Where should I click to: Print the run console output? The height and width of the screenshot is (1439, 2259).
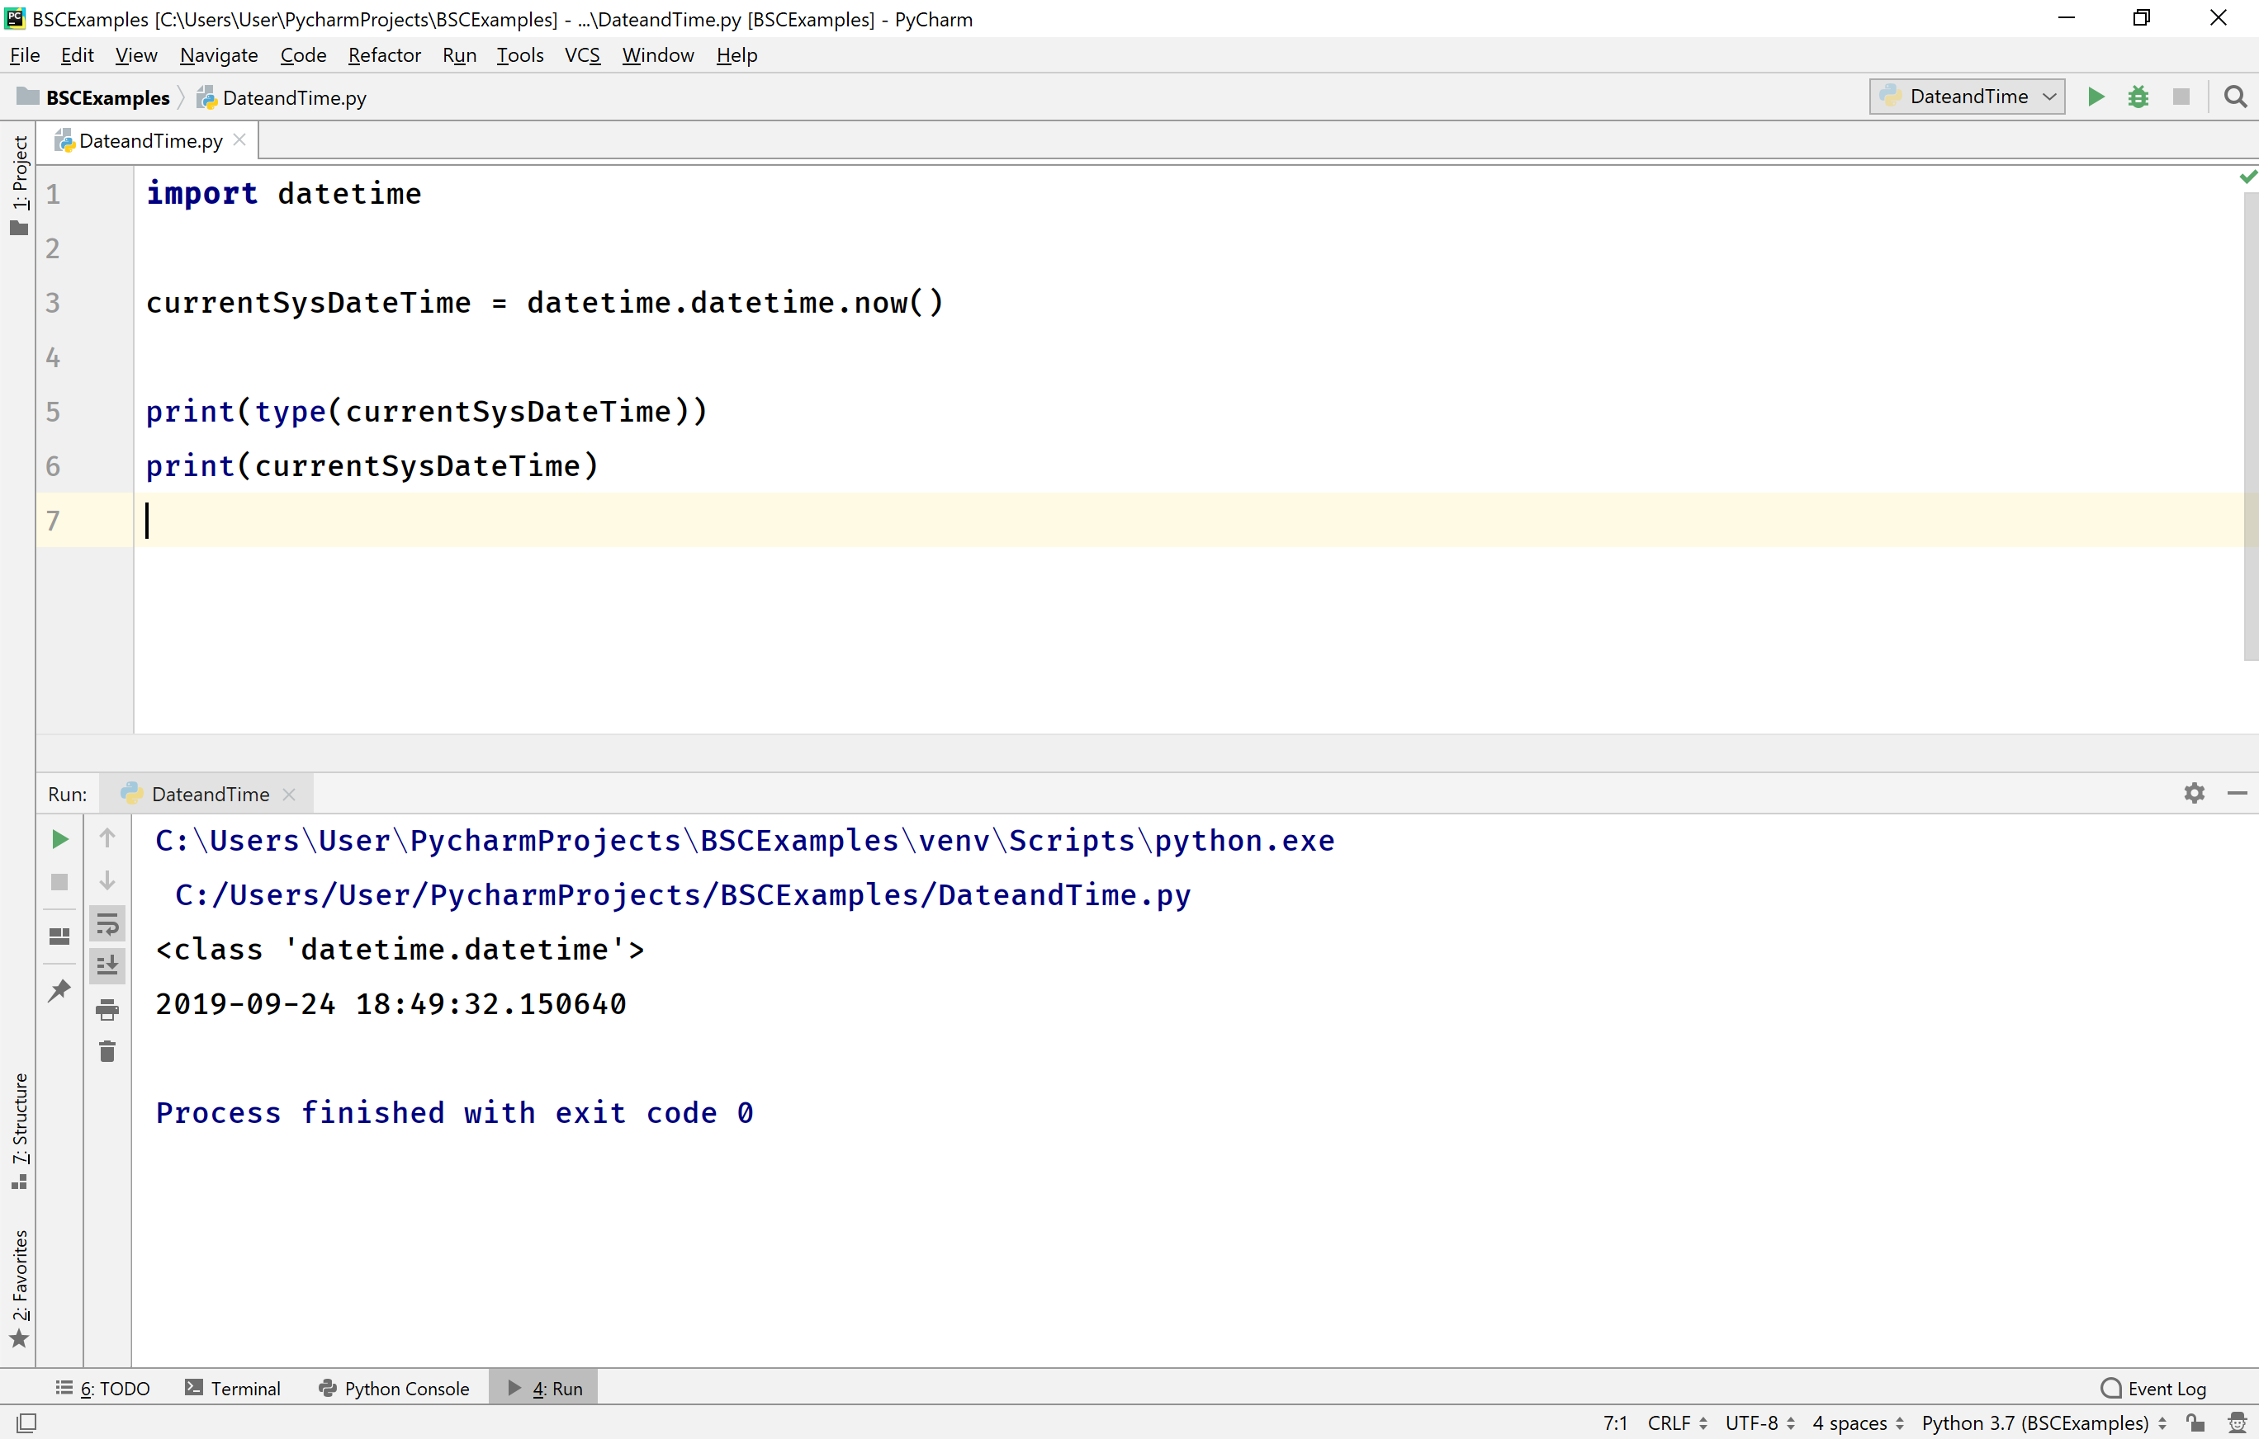[x=107, y=1010]
